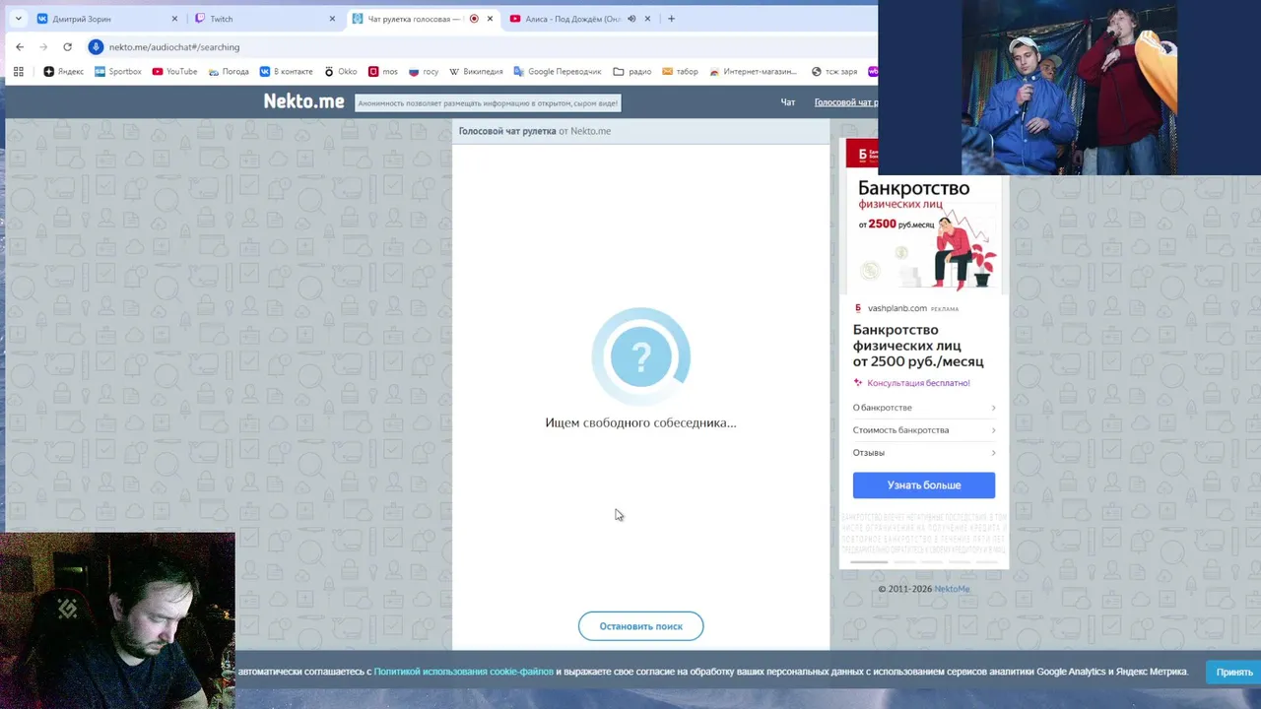Click the question mark searching icon
The image size is (1261, 709).
(641, 356)
